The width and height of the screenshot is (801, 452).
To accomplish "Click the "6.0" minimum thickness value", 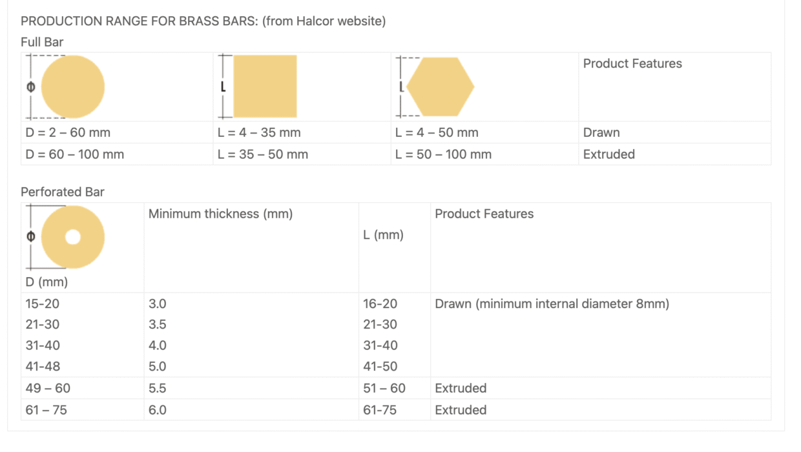I will pos(158,410).
